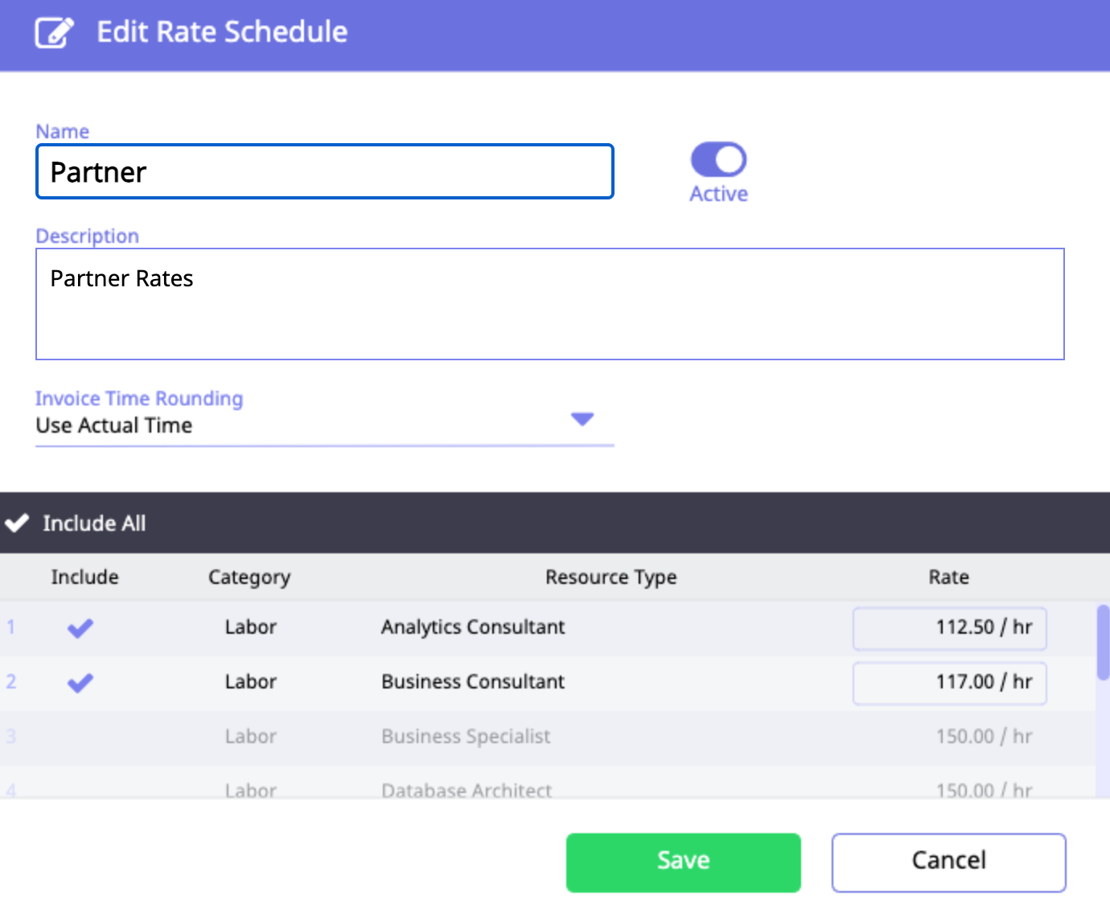The height and width of the screenshot is (912, 1110).
Task: Edit the 112.50 / hr rate field
Action: click(x=949, y=627)
